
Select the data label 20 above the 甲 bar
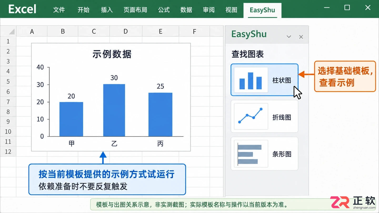pos(71,96)
